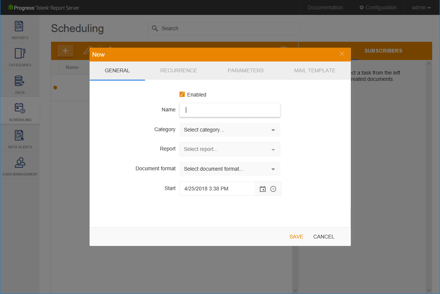Expand the Select category dropdown
440x294 pixels.
pyautogui.click(x=230, y=130)
